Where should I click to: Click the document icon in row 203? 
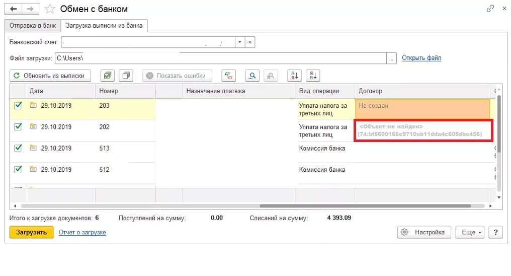point(33,105)
